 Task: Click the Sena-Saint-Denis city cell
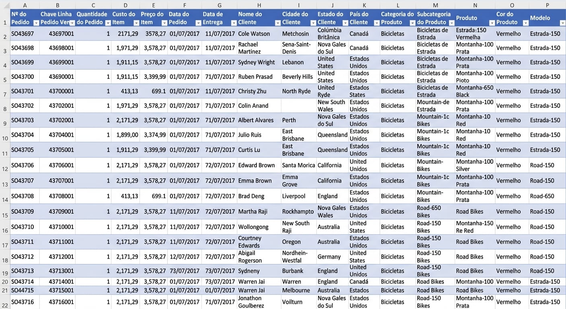coord(299,48)
